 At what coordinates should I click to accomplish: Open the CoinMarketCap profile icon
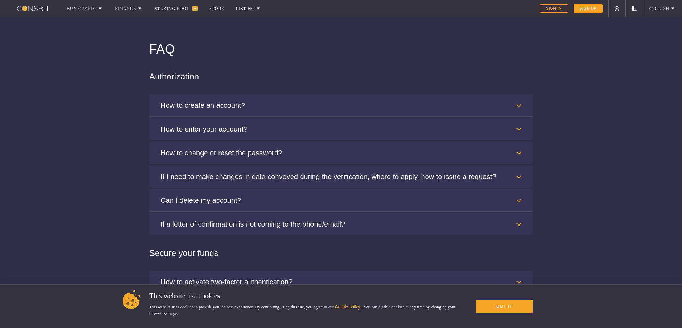point(617,8)
